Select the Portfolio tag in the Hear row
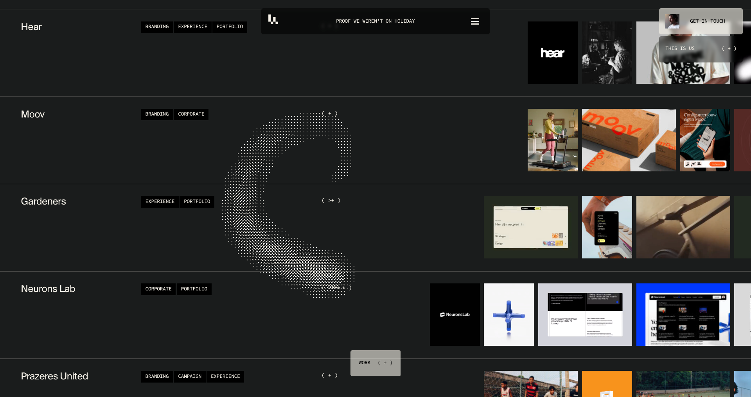The width and height of the screenshot is (751, 397). [x=230, y=27]
